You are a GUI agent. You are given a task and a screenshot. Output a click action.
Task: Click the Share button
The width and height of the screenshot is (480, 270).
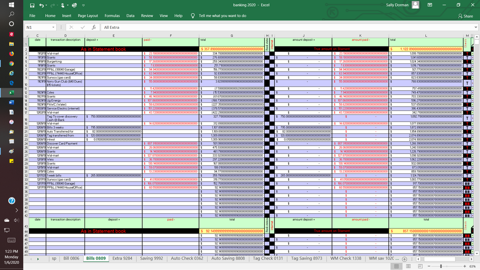coord(466,16)
